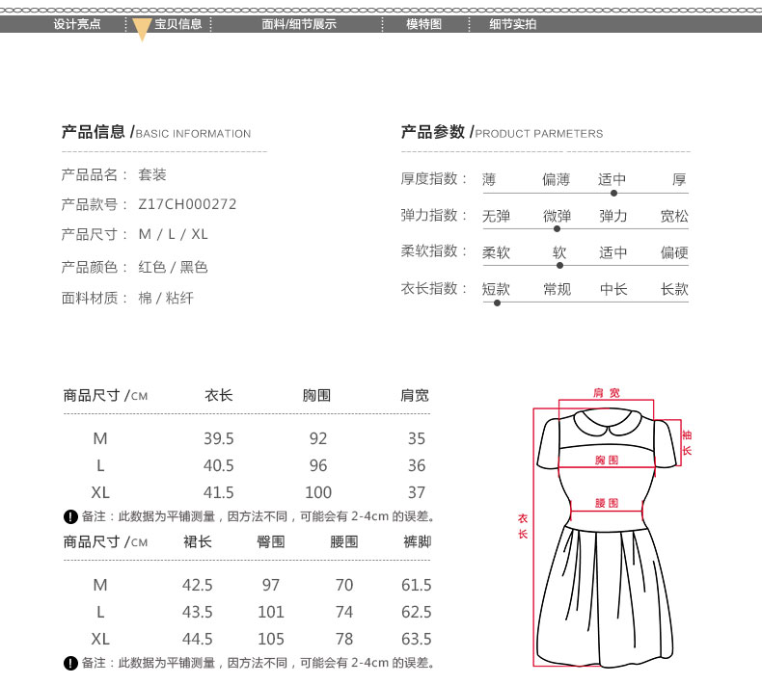Click the skirt length value 42.5
The image size is (762, 684).
[x=198, y=585]
